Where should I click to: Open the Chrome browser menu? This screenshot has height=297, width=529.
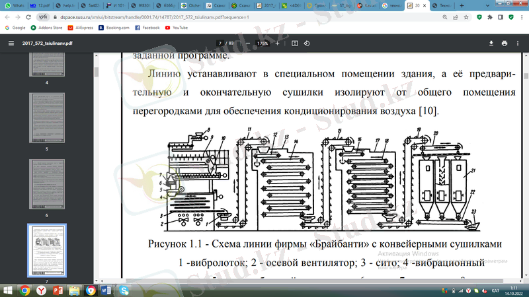520,16
